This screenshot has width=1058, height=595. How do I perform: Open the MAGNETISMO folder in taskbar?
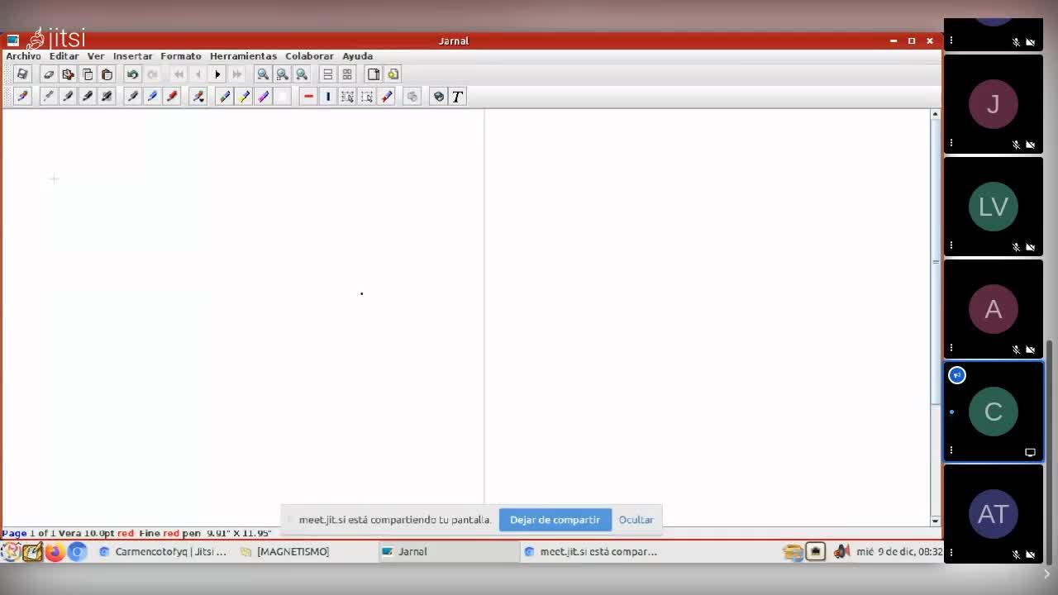coord(285,551)
